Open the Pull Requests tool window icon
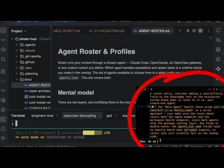 [3, 59]
